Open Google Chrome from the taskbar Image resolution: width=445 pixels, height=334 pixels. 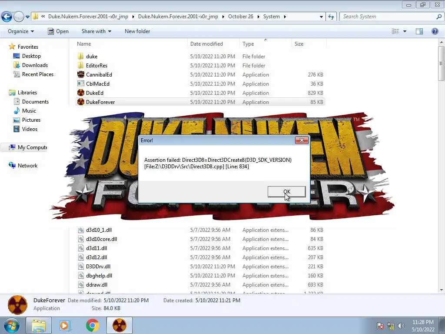click(92, 325)
